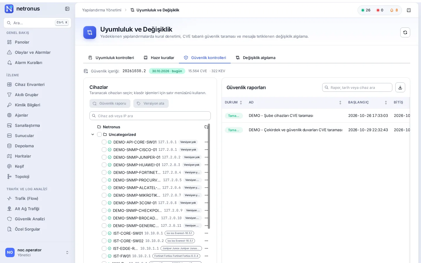Click the device list vertical scrollbar
This screenshot has width=421, height=263.
[x=209, y=176]
